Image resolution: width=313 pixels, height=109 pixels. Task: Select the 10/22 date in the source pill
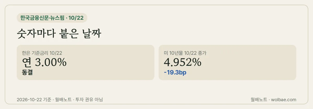pos(76,18)
